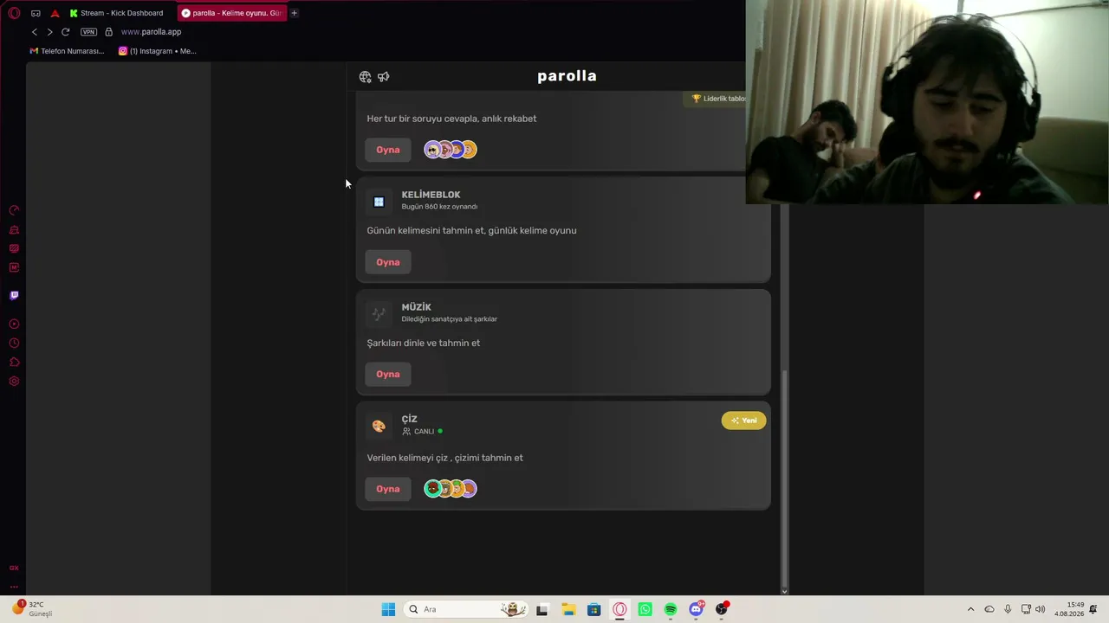Select the MÜZİK title text
This screenshot has width=1109, height=623.
416,307
